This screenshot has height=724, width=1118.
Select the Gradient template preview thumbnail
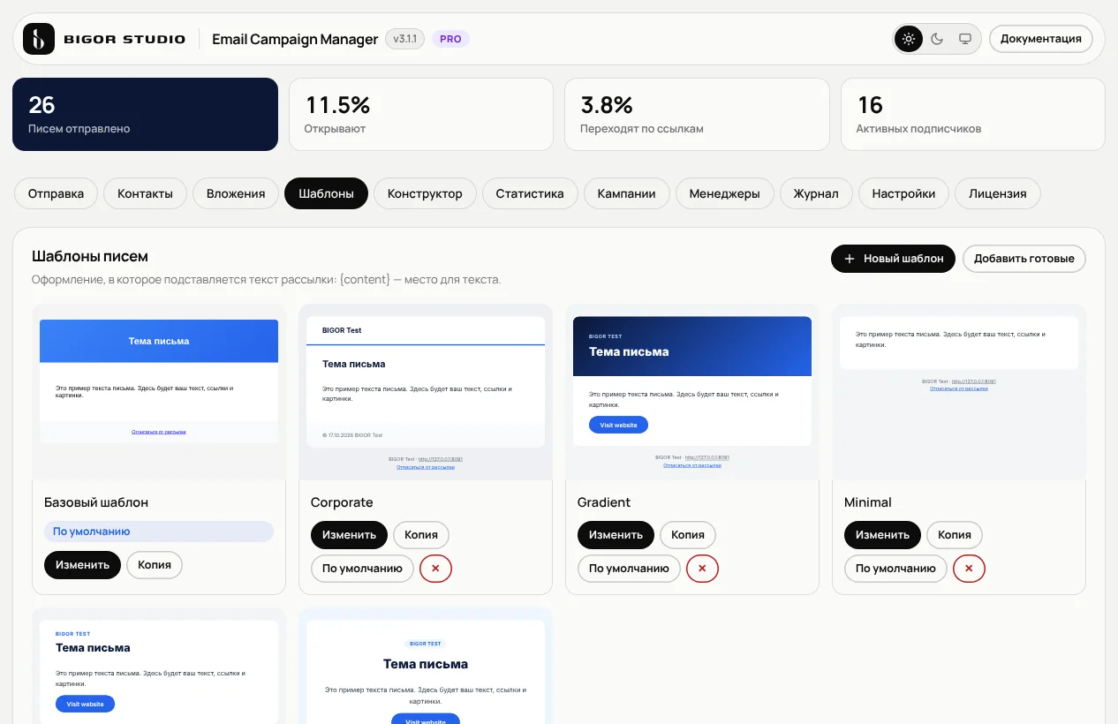[x=692, y=393]
